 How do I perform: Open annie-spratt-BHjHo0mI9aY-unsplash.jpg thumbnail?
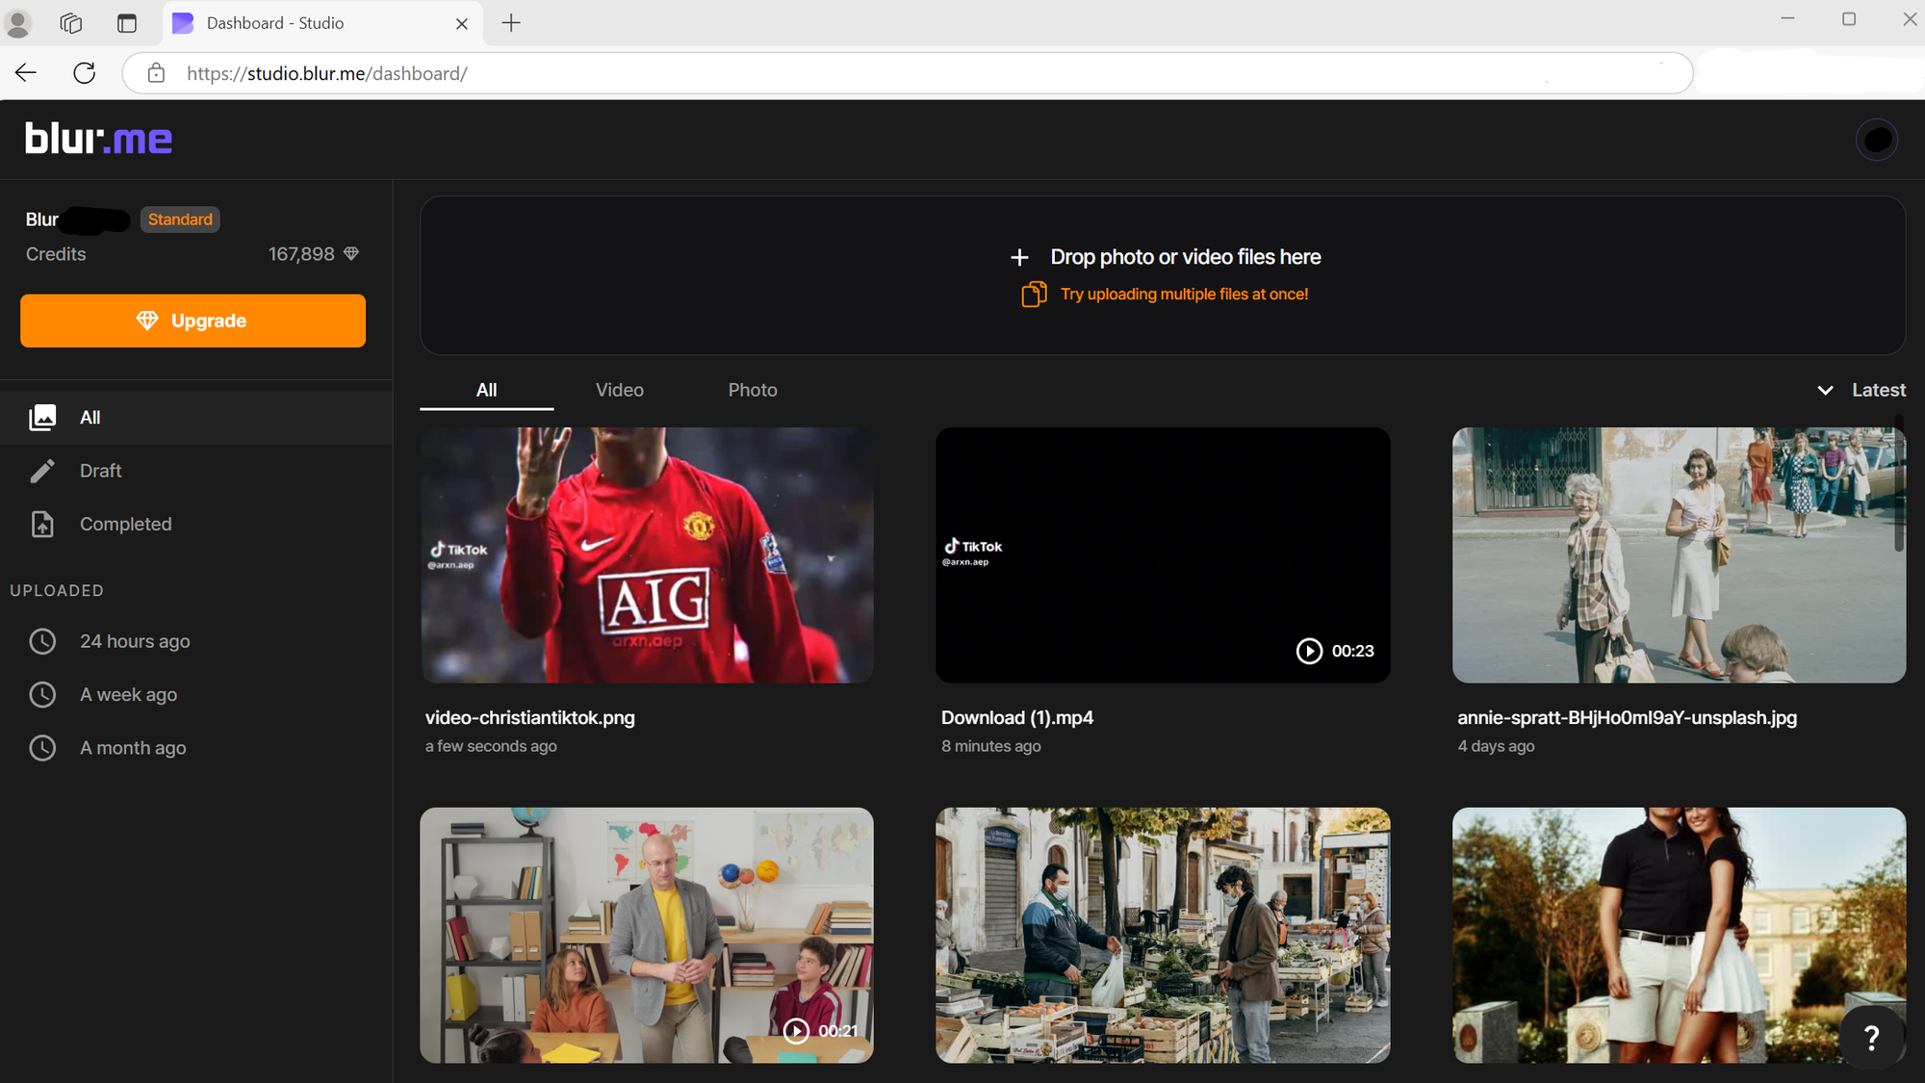tap(1679, 555)
